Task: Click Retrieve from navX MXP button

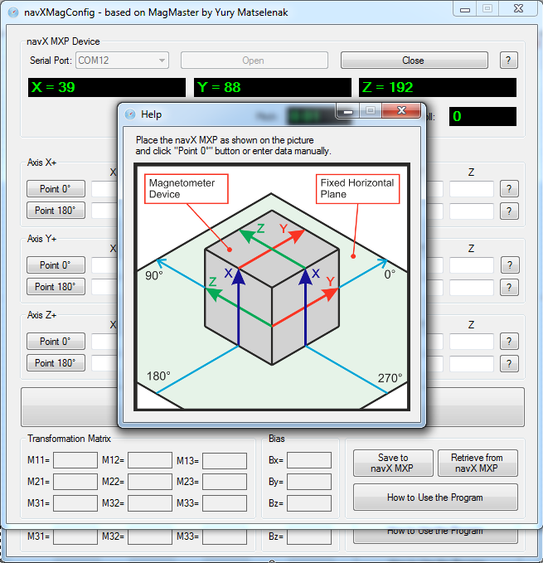Action: pos(478,464)
